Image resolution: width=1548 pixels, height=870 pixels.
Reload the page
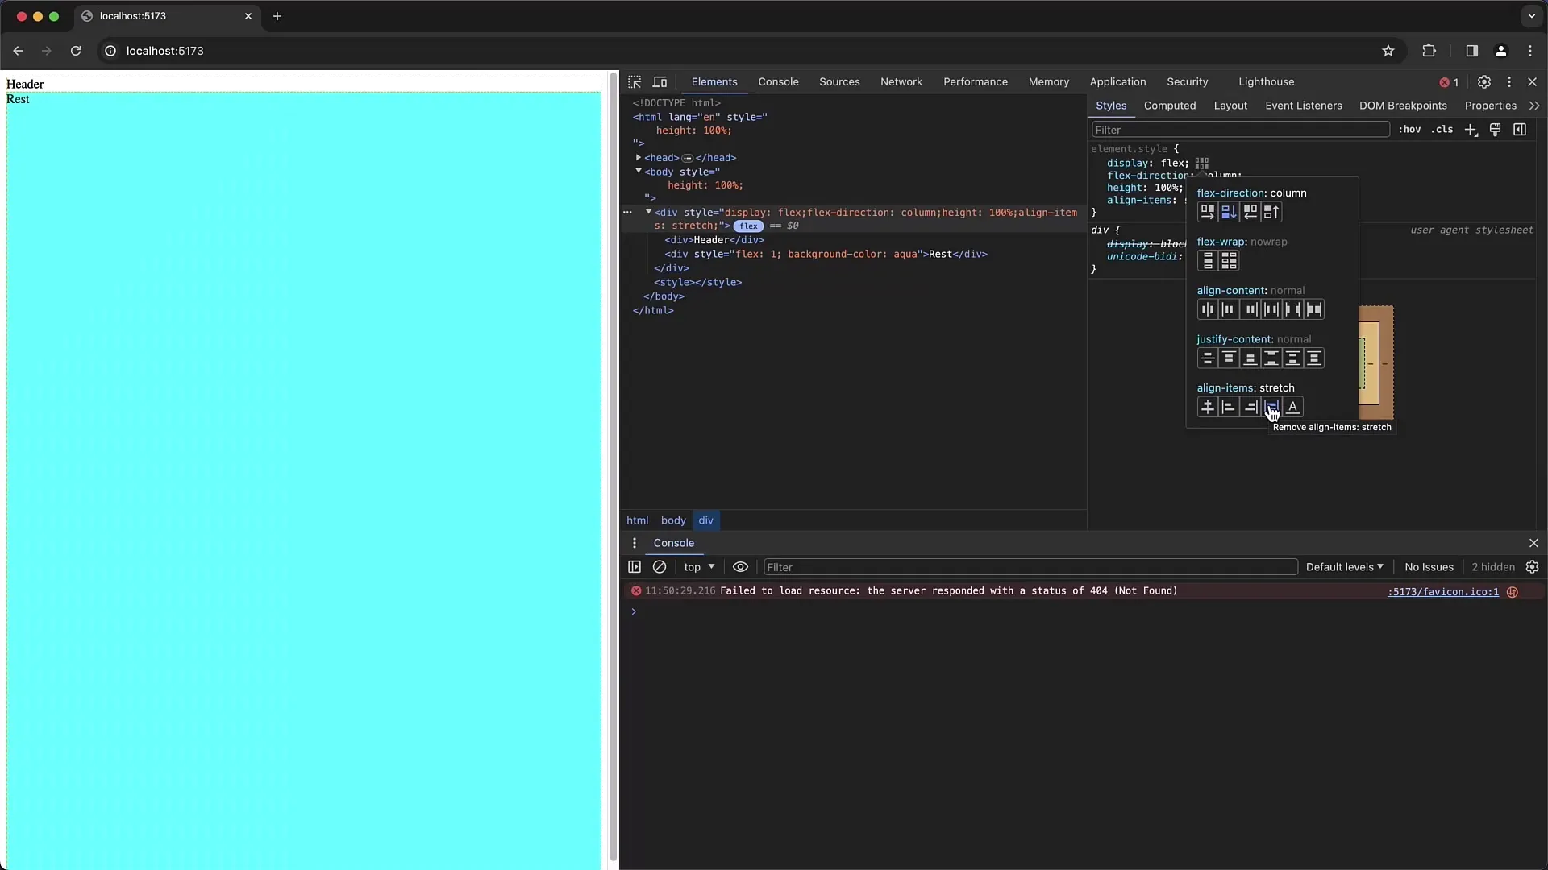[x=76, y=51]
